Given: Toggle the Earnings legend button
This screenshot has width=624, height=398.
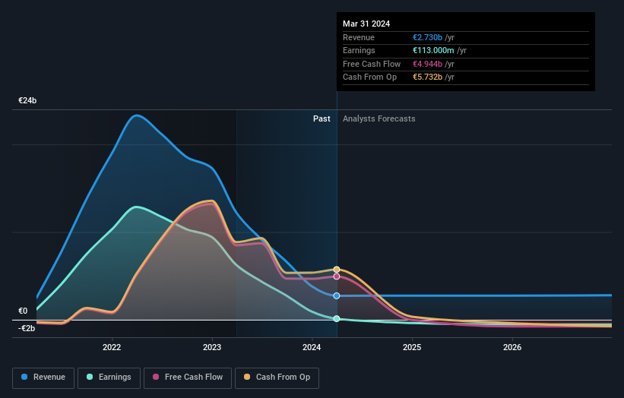Looking at the screenshot, I should [x=109, y=377].
